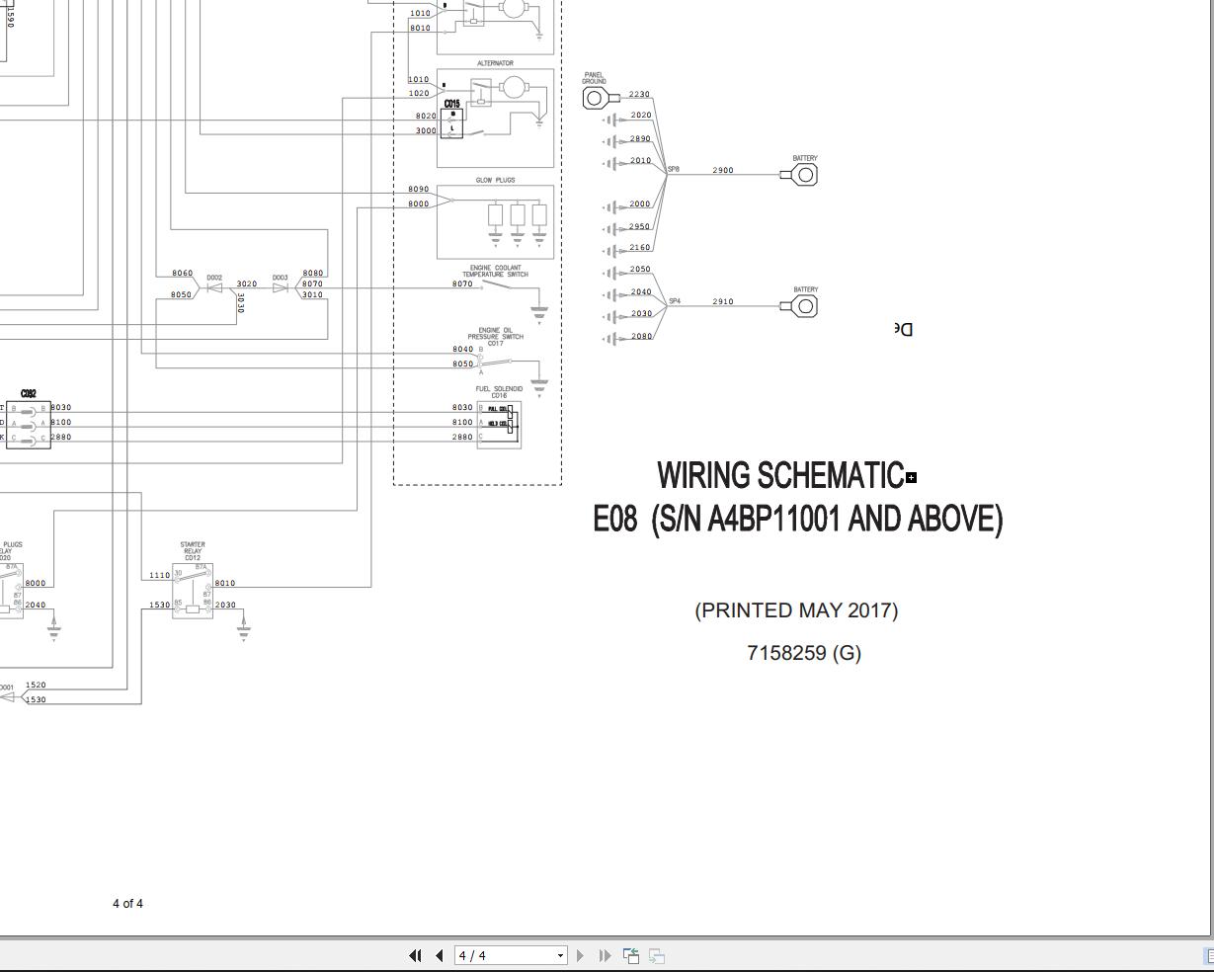Viewport: 1214px width, 972px height.
Task: Click the ALTERNATOR component label
Action: pos(495,63)
